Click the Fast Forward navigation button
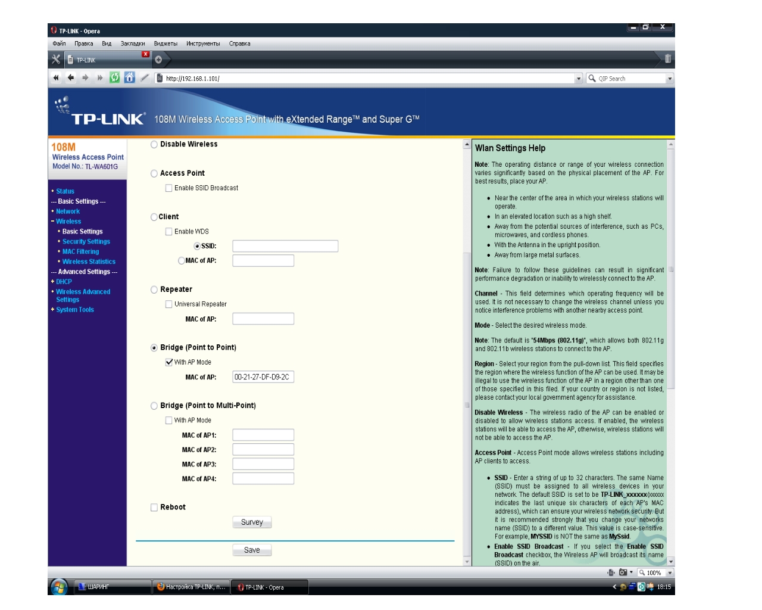 (x=99, y=78)
